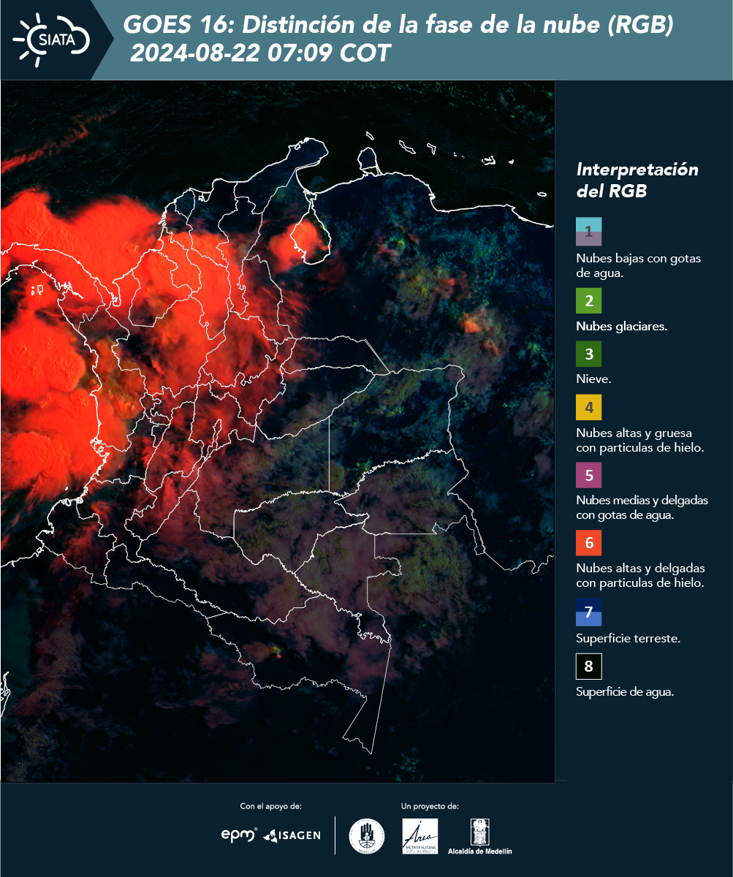This screenshot has width=733, height=877.
Task: Click the 'Nubes glaciares.' label
Action: (621, 327)
